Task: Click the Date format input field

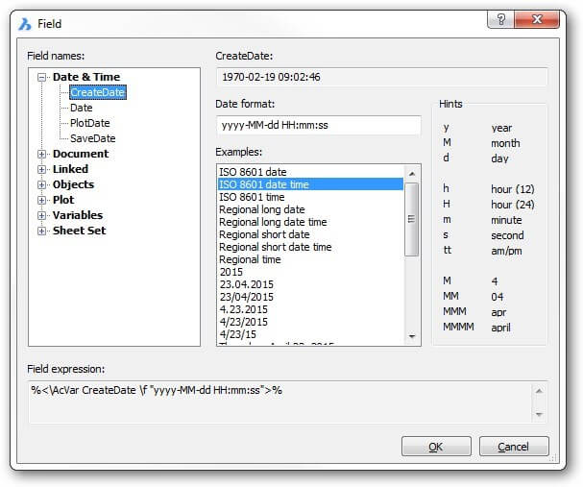Action: (x=319, y=125)
